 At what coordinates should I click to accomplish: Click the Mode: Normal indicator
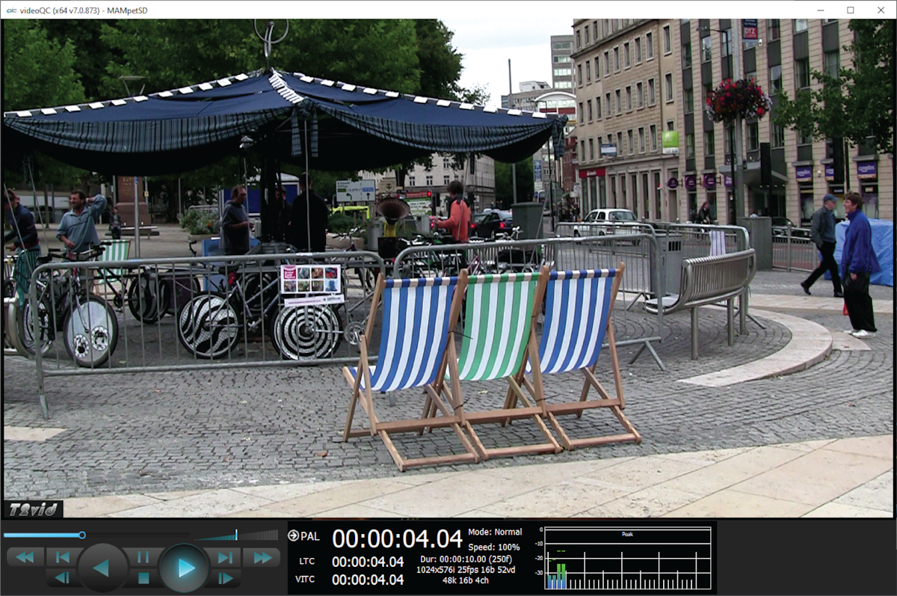495,532
